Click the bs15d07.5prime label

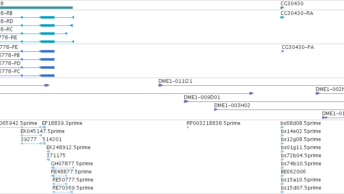pyautogui.click(x=301, y=188)
